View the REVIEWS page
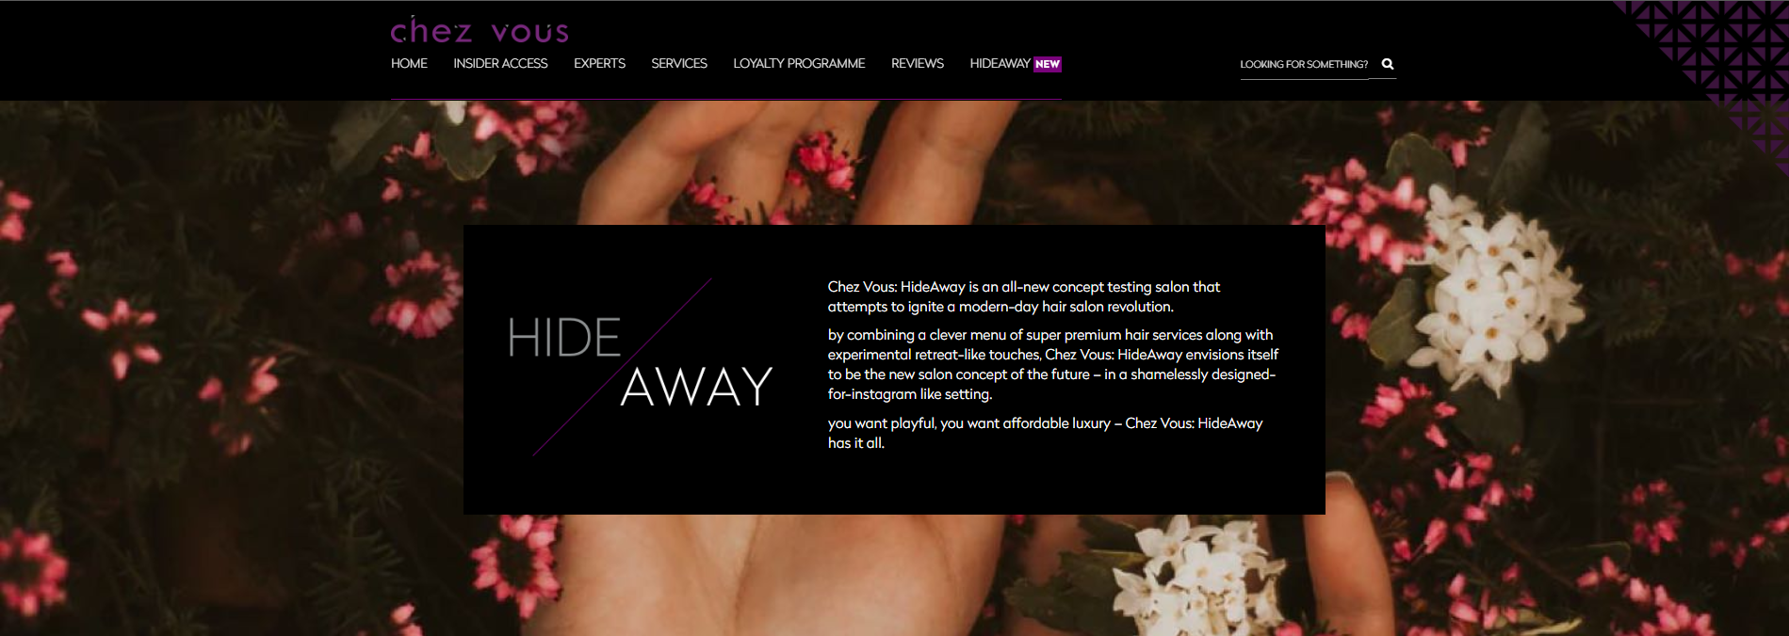Image resolution: width=1789 pixels, height=636 pixels. click(x=918, y=64)
